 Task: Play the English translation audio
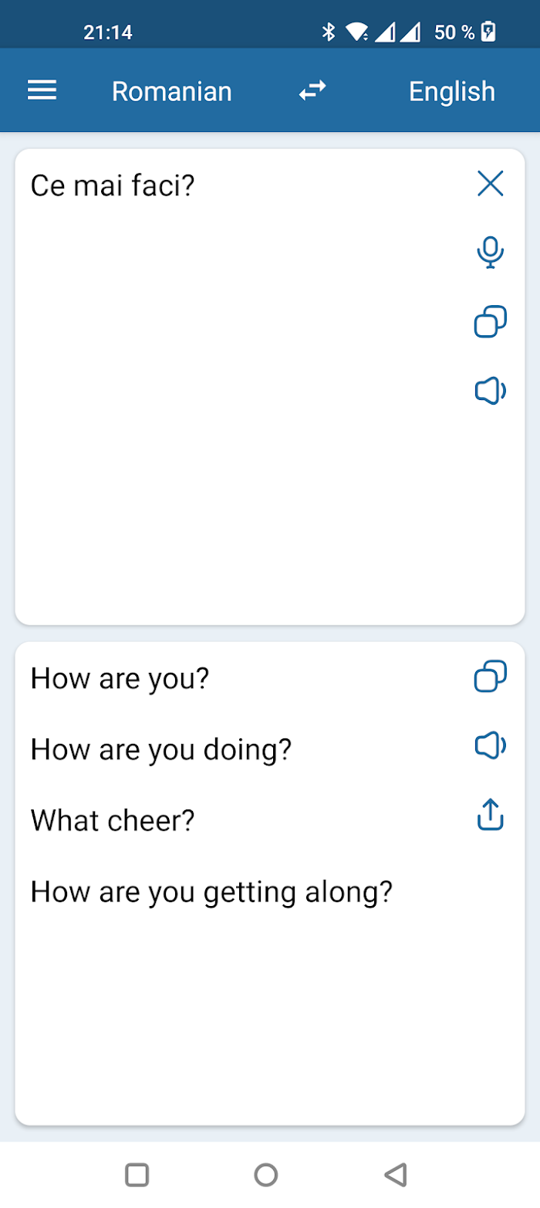point(491,746)
